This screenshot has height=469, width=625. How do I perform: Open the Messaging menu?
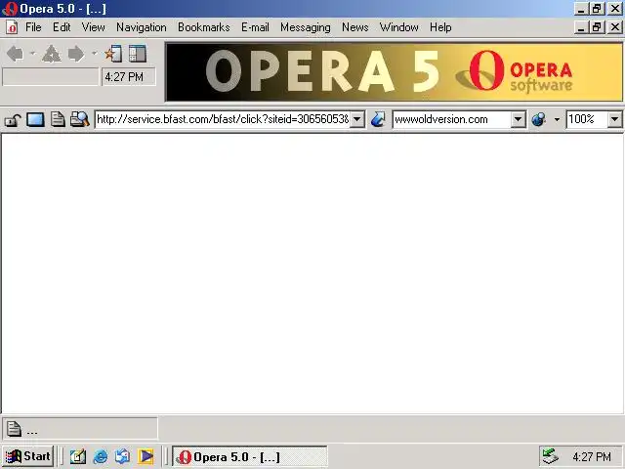click(x=306, y=27)
